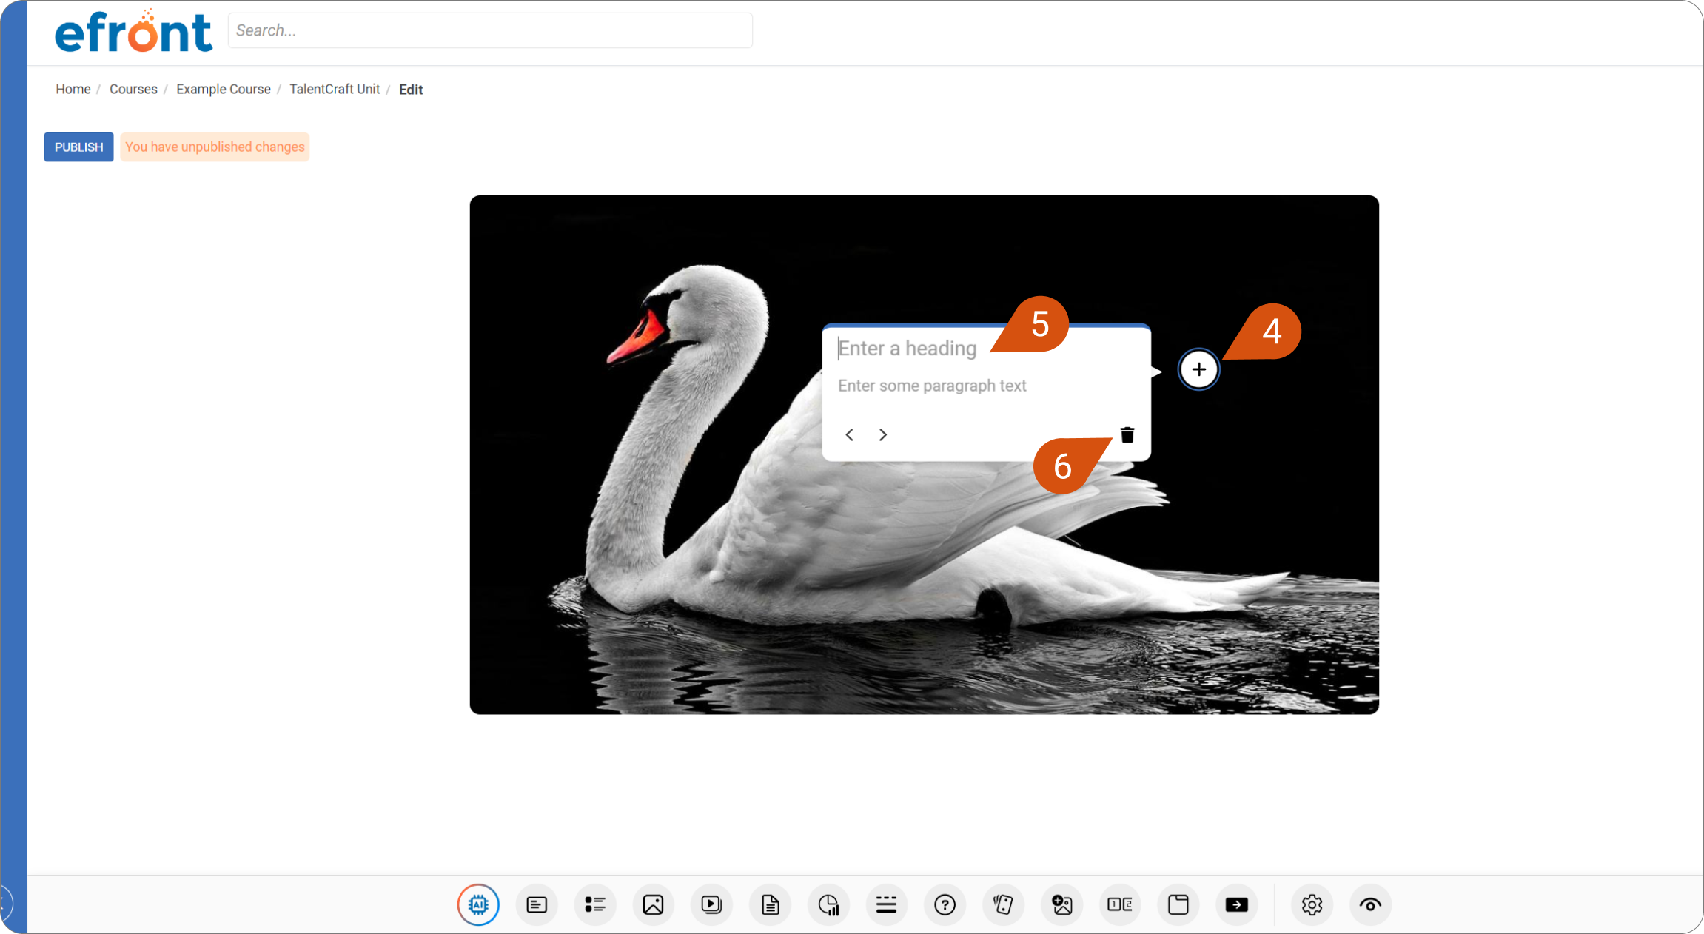Insert a document file block
The height and width of the screenshot is (934, 1704).
tap(770, 904)
